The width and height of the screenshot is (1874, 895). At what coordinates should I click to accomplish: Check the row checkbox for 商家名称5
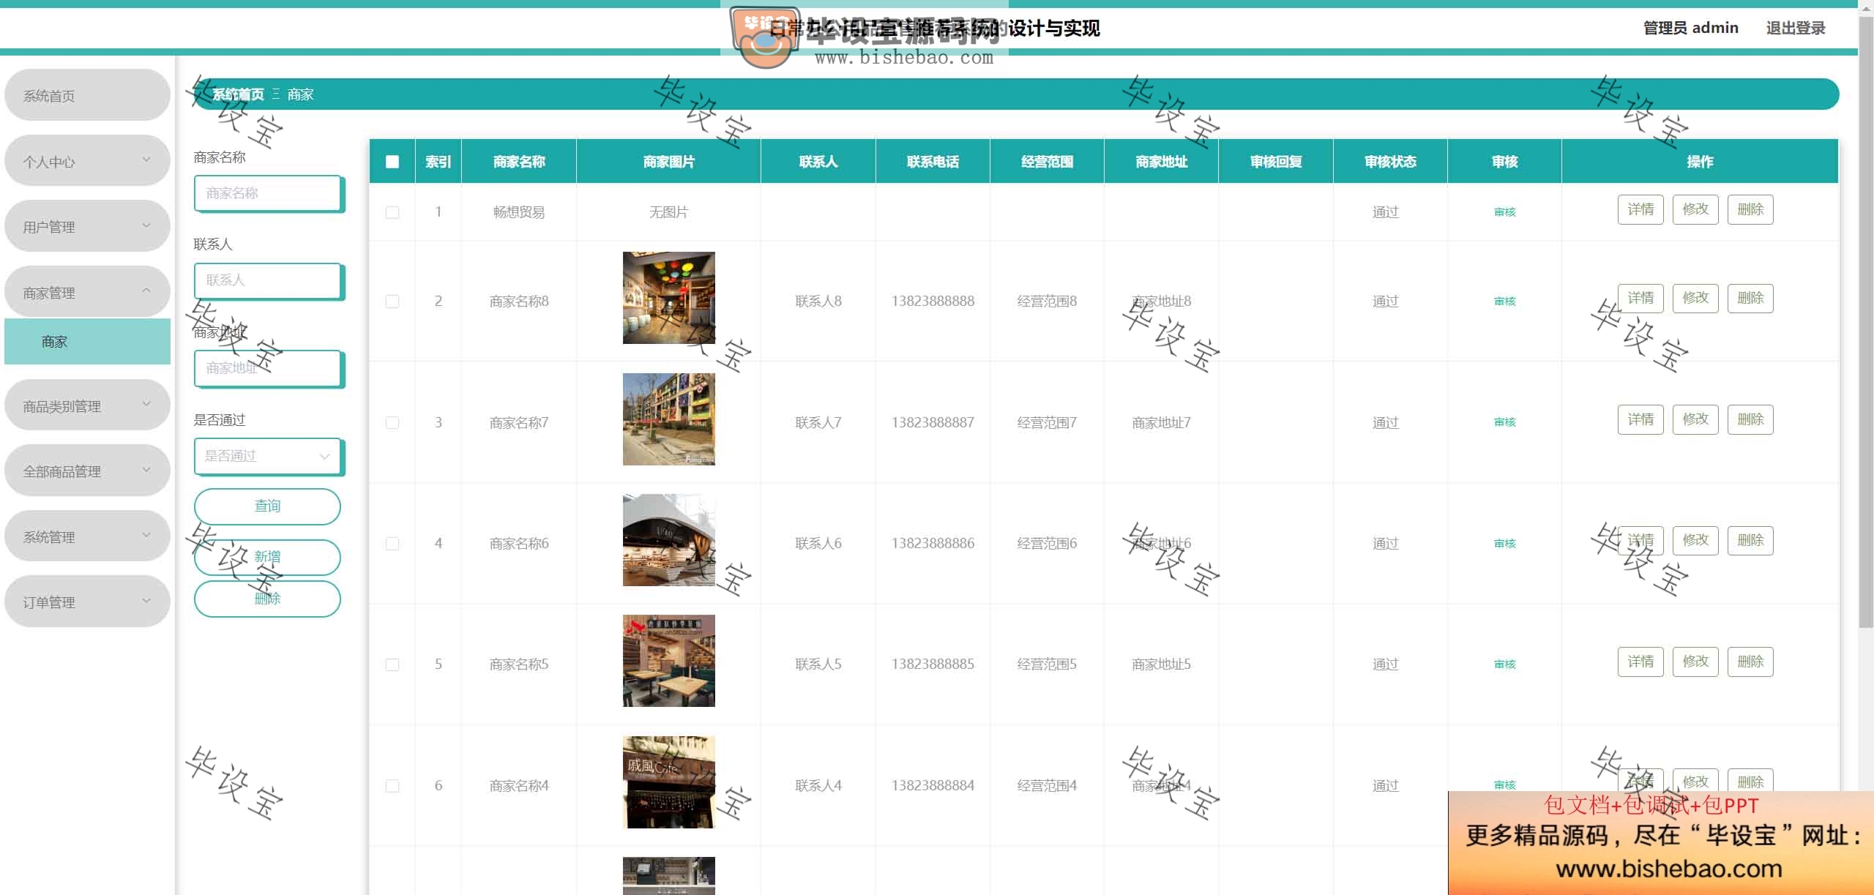click(392, 664)
